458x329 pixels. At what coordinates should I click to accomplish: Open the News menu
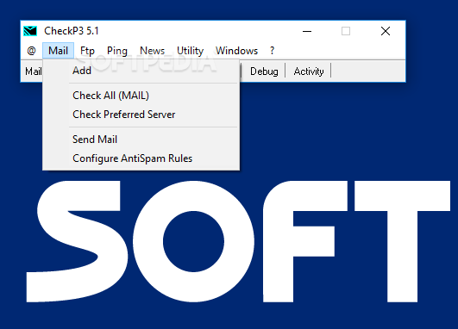point(152,51)
